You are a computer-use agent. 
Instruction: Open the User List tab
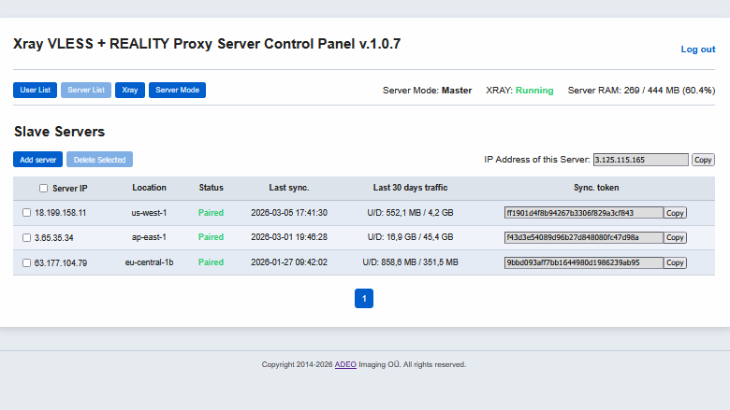tap(36, 91)
